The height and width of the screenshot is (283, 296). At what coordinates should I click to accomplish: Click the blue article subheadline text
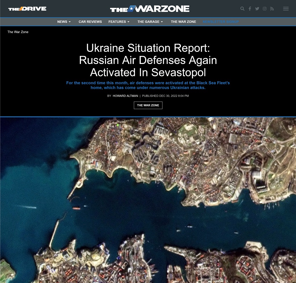[x=148, y=85]
